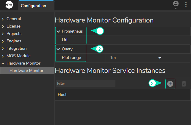Click the RH application logo
The image size is (191, 125).
point(9,5)
